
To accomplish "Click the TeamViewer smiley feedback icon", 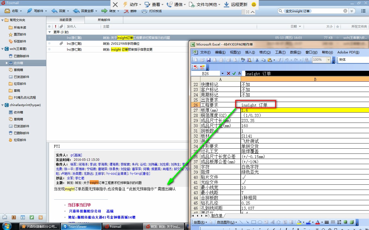I will pyautogui.click(x=254, y=5).
